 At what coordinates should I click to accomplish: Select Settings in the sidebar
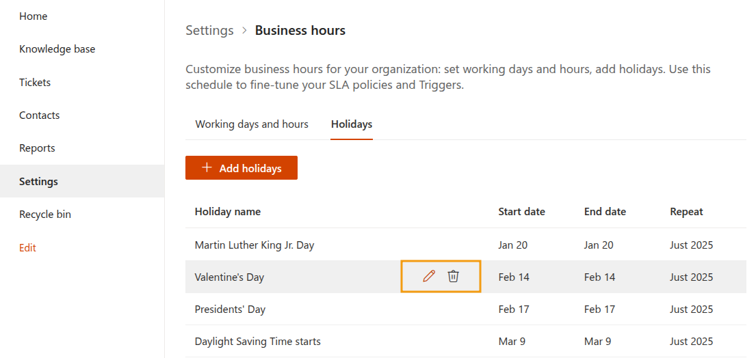tap(38, 181)
